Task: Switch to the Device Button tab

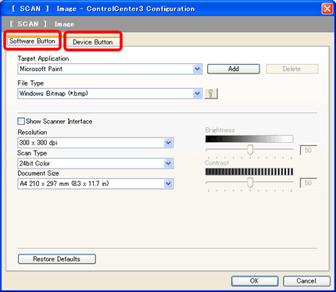Action: pos(93,42)
